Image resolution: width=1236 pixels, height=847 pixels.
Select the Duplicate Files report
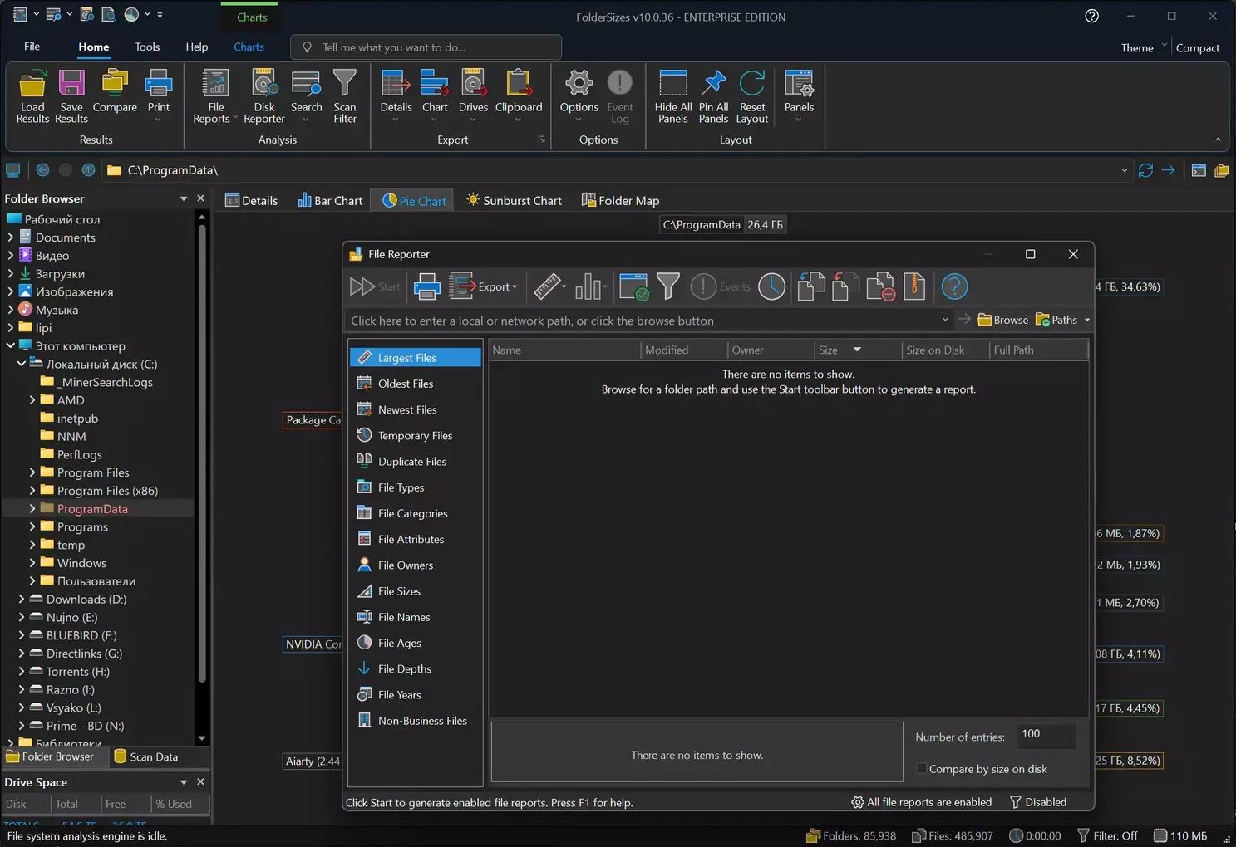tap(411, 462)
